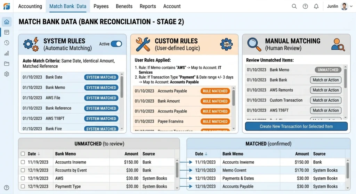Click the Custom Rules wrench icon
Viewport: 356px width, 194px height.
pos(143,44)
